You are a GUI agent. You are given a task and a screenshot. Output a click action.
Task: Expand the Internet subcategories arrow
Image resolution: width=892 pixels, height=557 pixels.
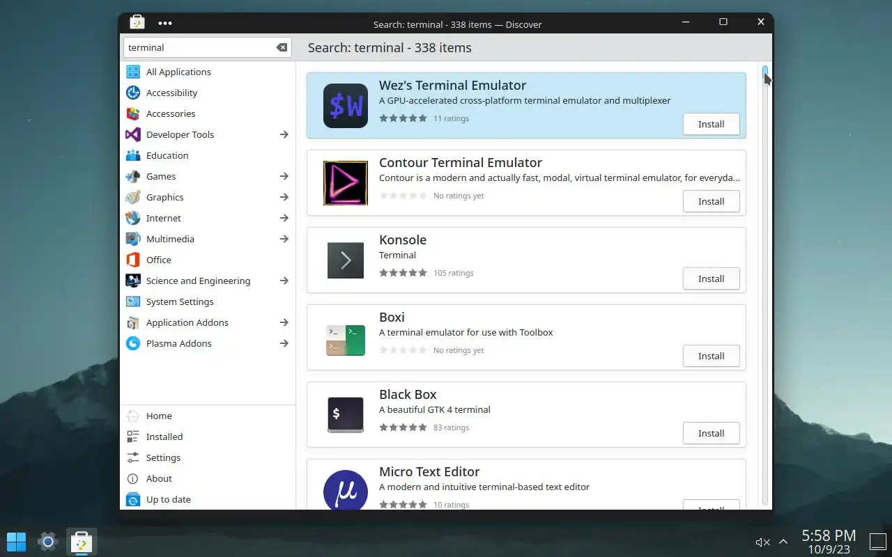(284, 218)
